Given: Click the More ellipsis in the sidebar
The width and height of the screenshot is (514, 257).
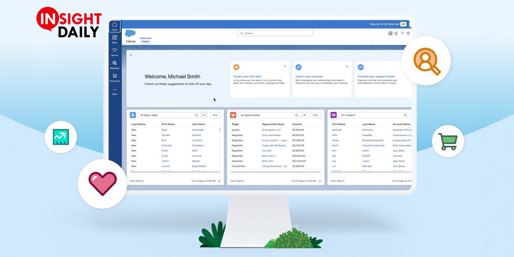Looking at the screenshot, I should point(114,91).
